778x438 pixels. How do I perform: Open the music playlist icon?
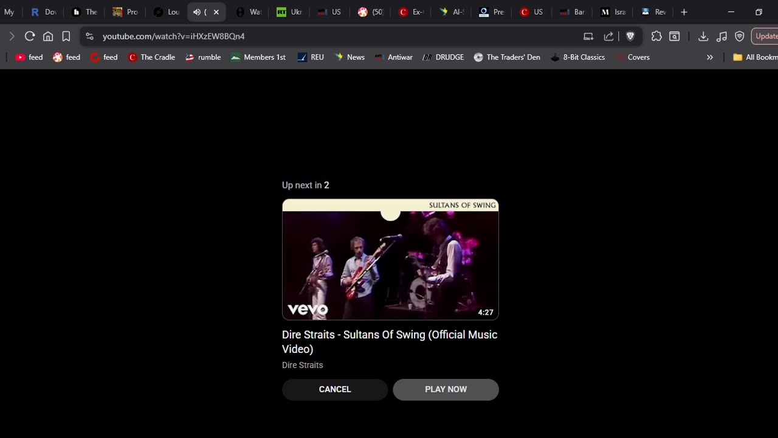tap(721, 36)
